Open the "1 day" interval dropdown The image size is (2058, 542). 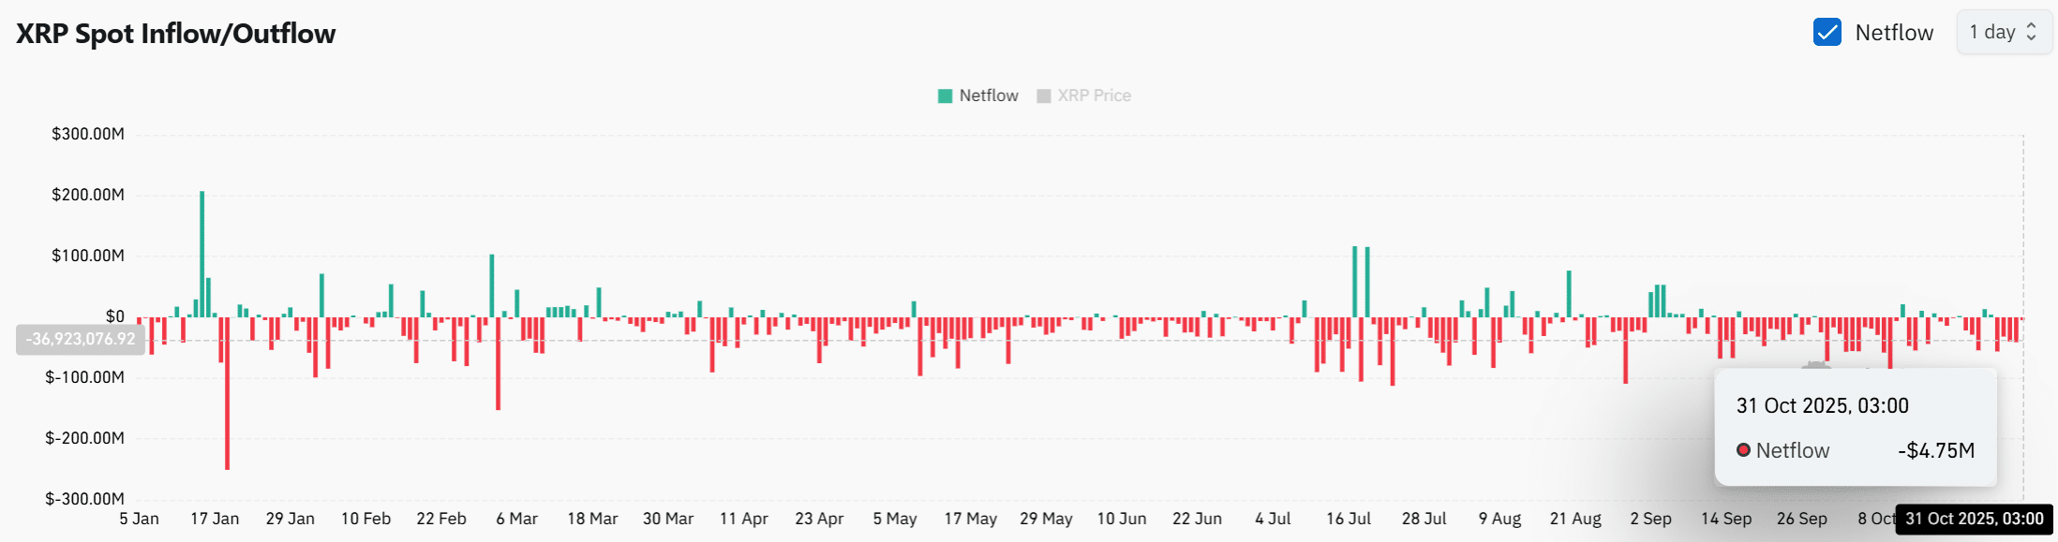(1994, 31)
